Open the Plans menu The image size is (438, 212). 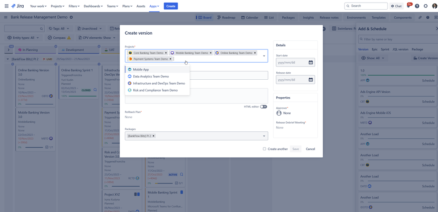128,6
